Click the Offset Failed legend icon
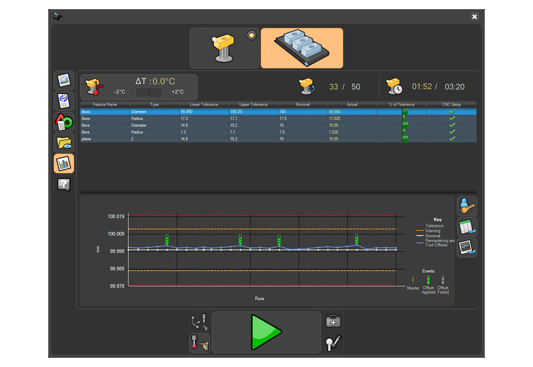This screenshot has width=533, height=367. point(442,279)
